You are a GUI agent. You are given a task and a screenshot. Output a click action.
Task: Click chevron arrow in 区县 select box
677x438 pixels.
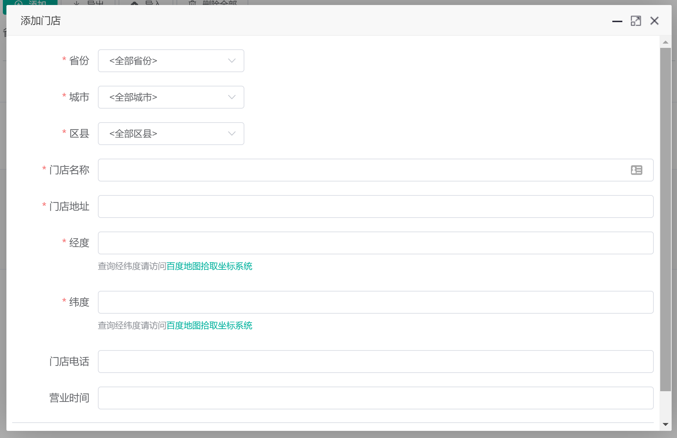pyautogui.click(x=232, y=134)
